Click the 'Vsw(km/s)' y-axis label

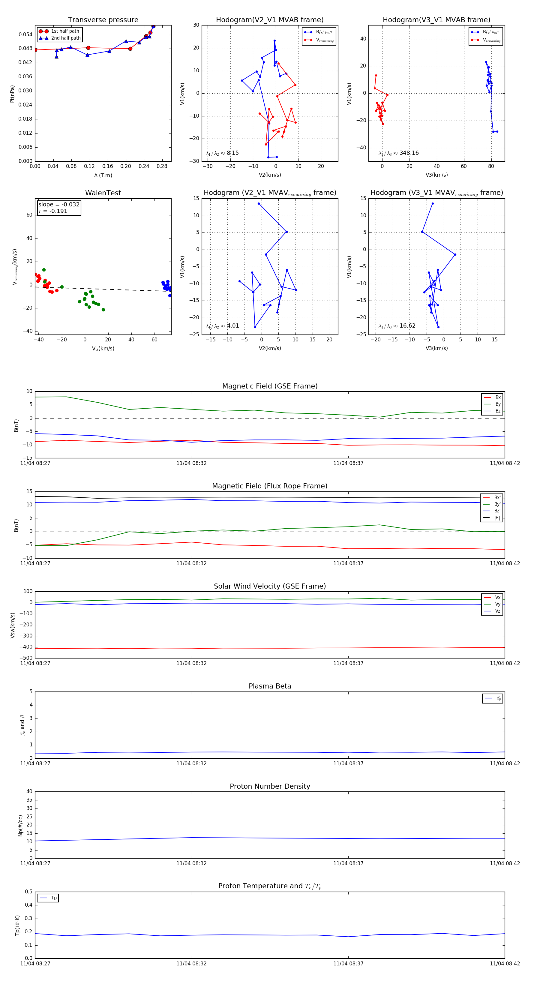12,625
